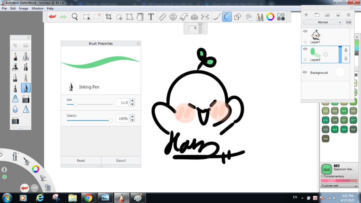The width and height of the screenshot is (361, 203).
Task: Open Layer2 drag handle arrows
Action: click(346, 50)
